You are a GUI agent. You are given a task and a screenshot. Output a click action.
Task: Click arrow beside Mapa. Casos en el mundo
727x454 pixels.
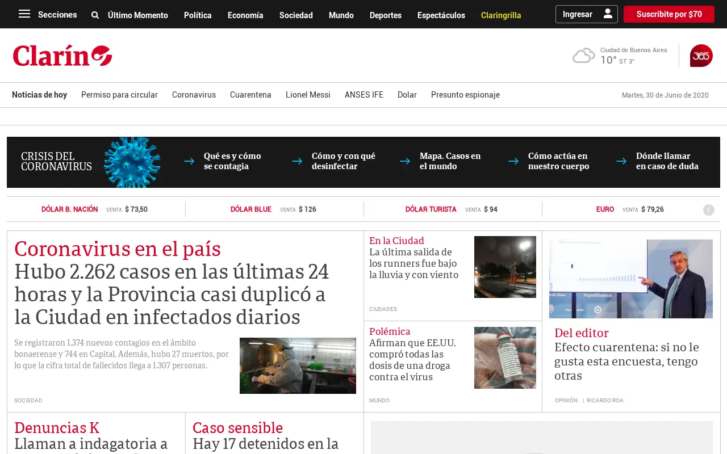point(405,161)
